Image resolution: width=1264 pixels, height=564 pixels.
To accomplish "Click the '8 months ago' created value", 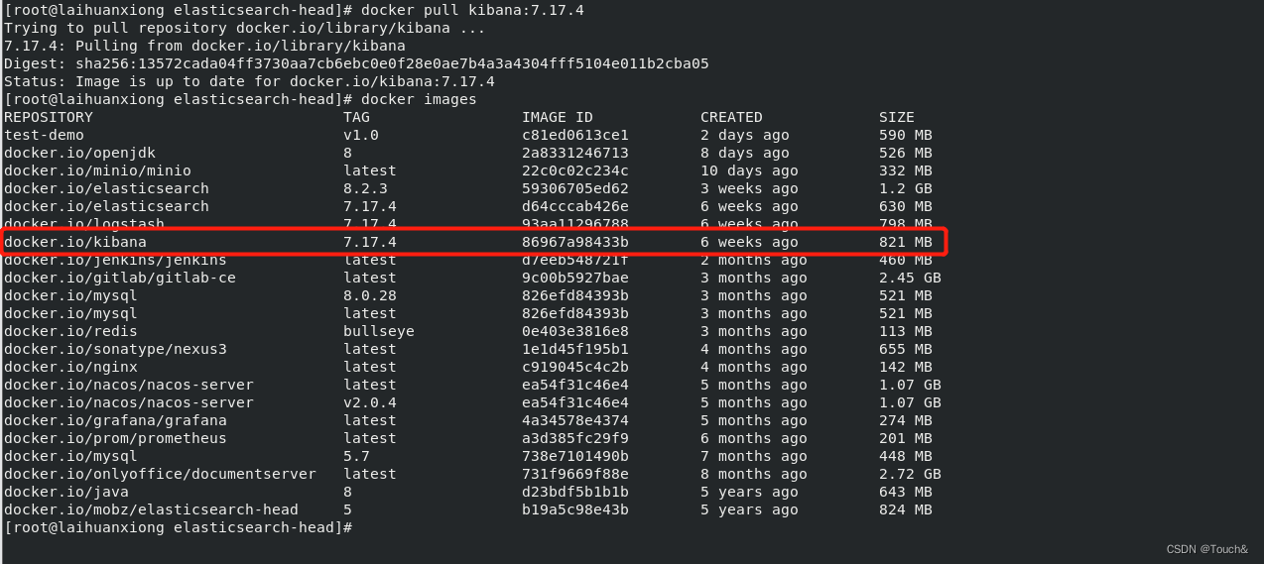I will [x=754, y=474].
